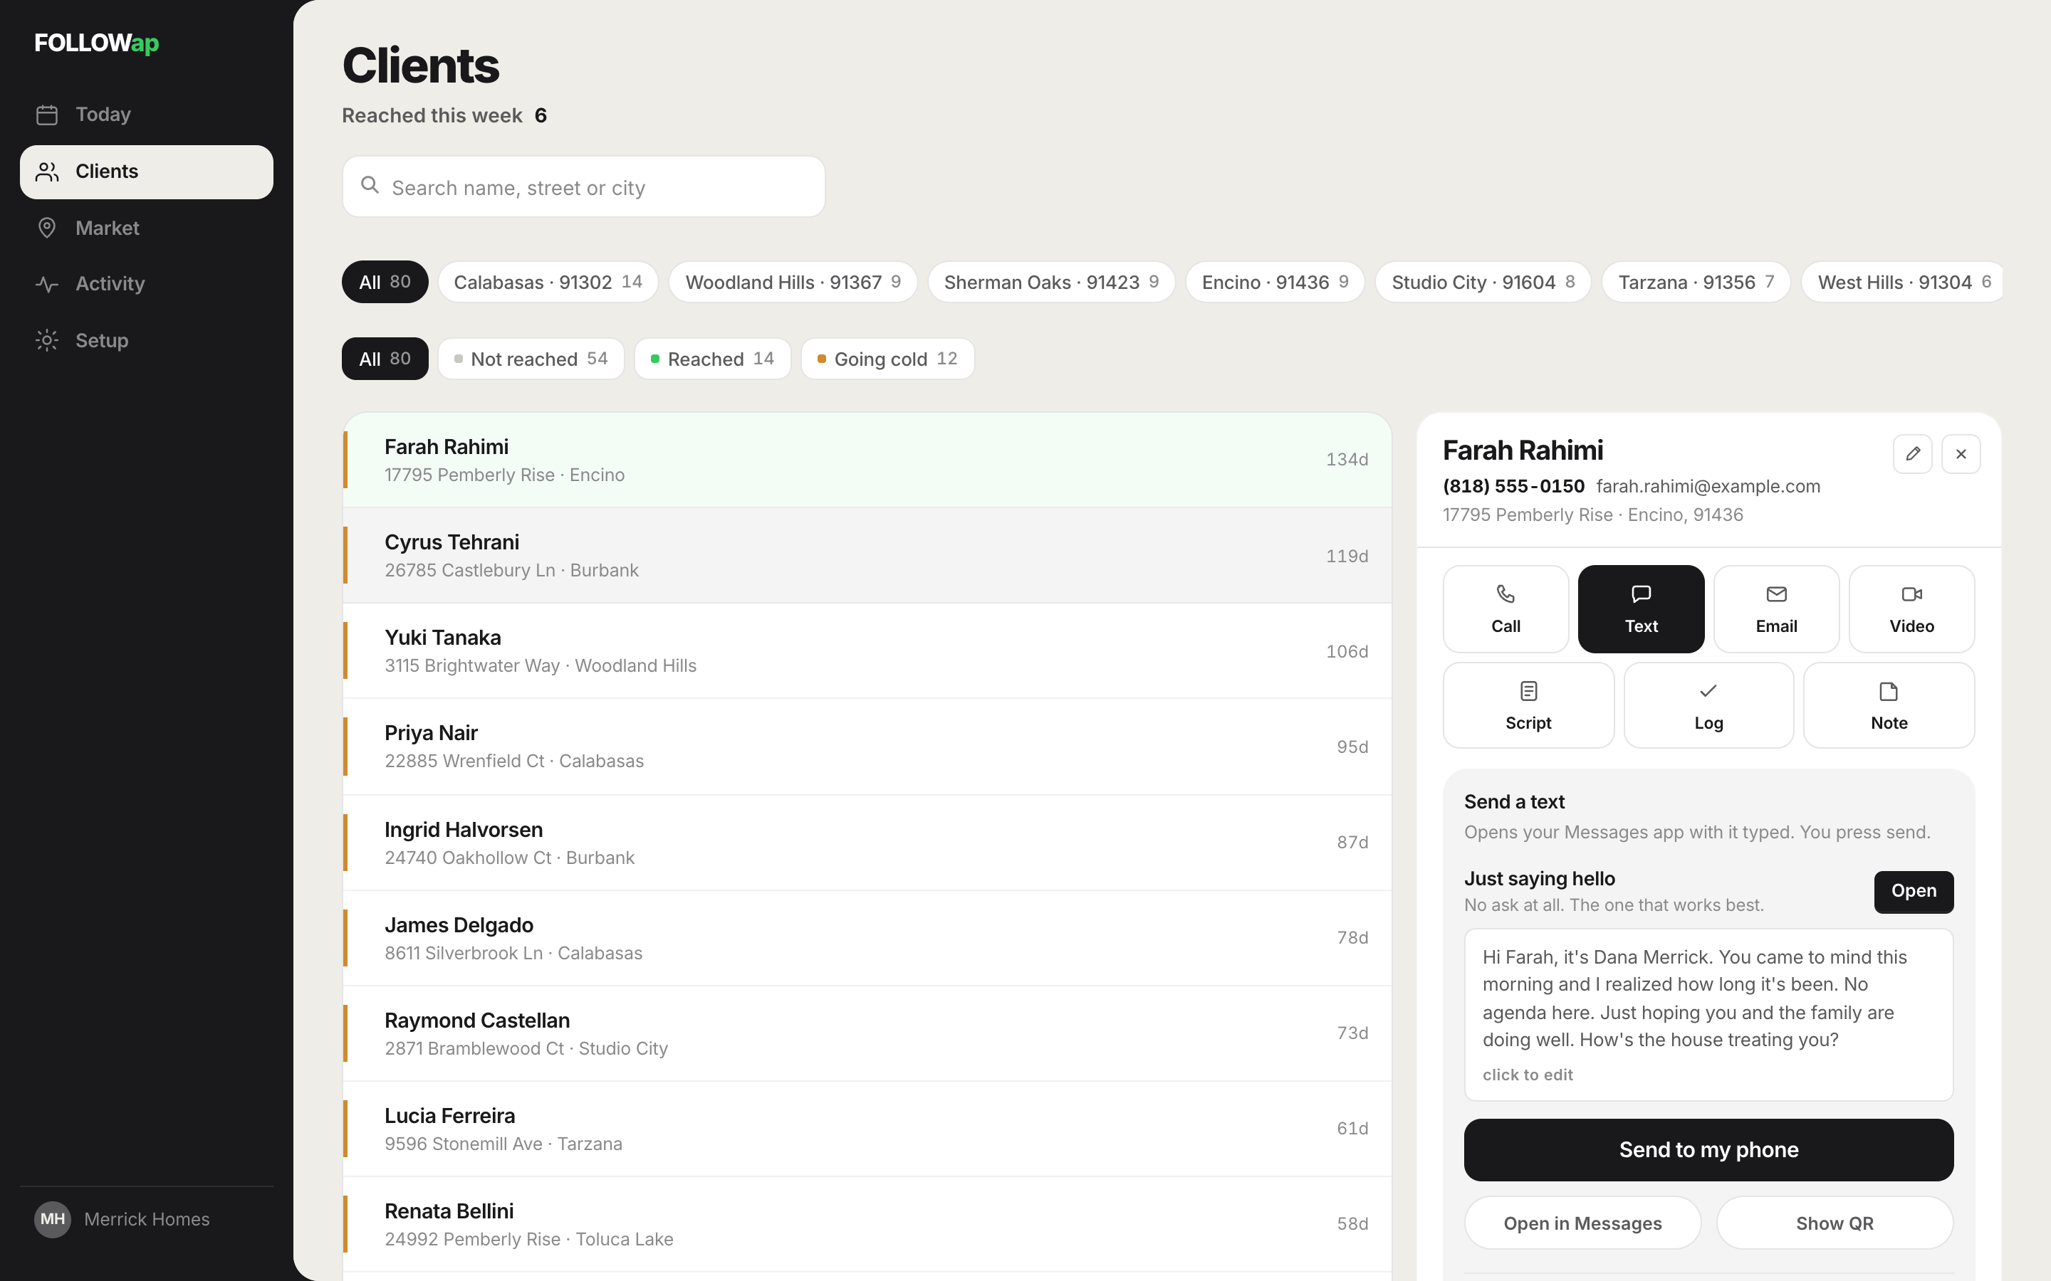Viewport: 2051px width, 1281px height.
Task: Go to the Activity section
Action: tap(146, 284)
